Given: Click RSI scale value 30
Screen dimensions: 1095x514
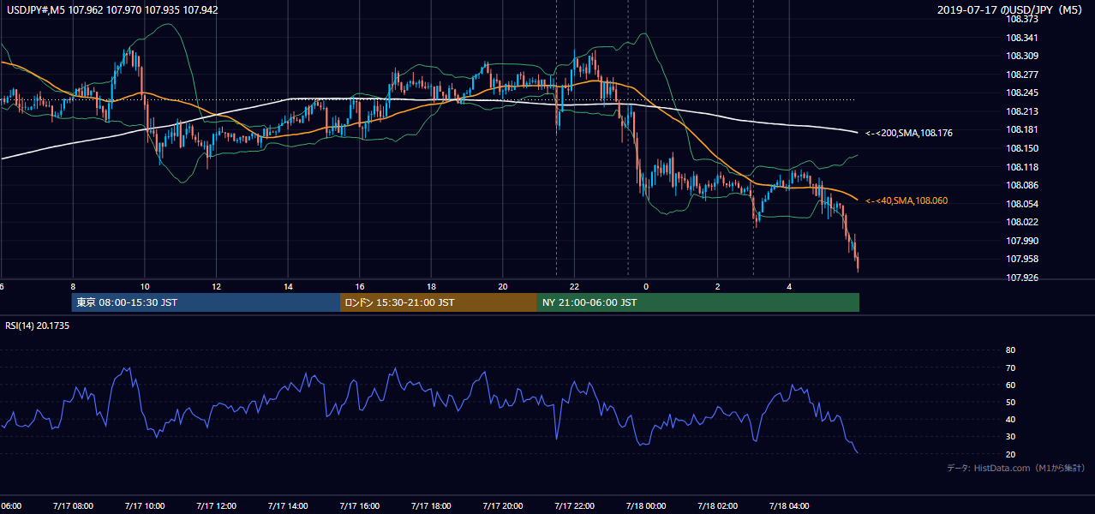Looking at the screenshot, I should [1010, 437].
